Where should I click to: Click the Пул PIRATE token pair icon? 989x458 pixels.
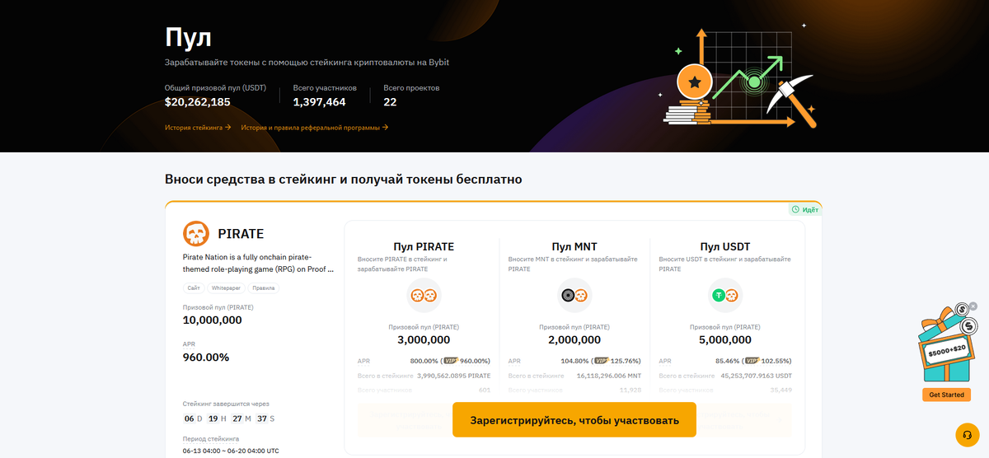(424, 295)
